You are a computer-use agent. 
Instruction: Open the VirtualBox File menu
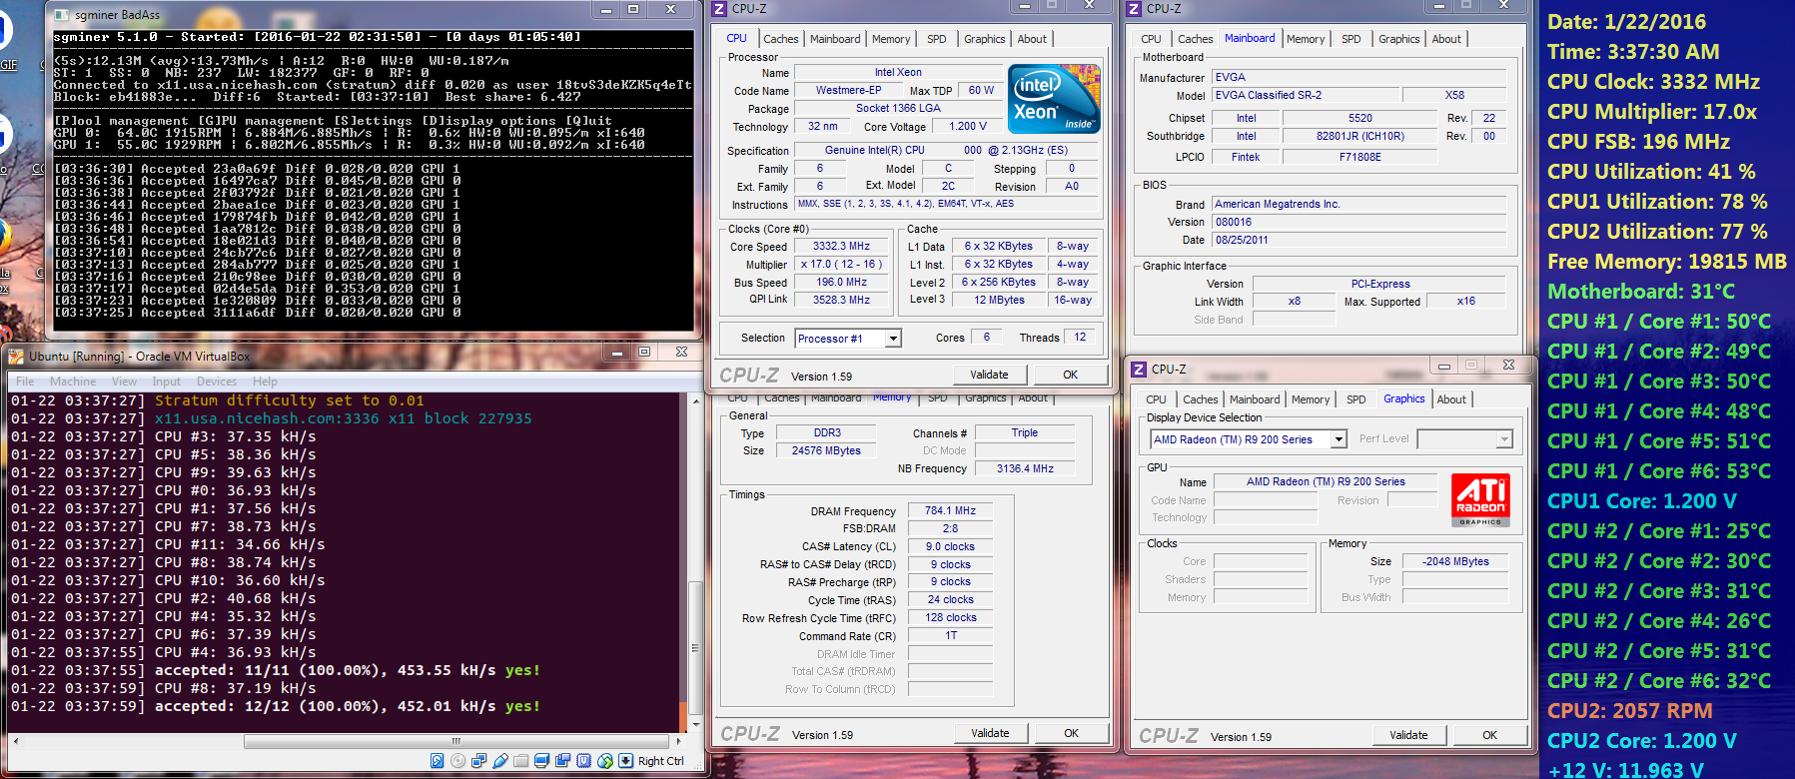tap(25, 382)
